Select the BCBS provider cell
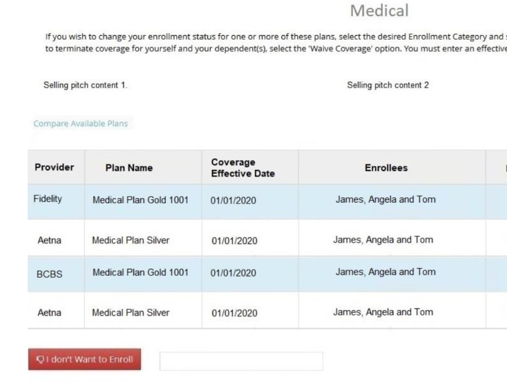 coord(49,274)
